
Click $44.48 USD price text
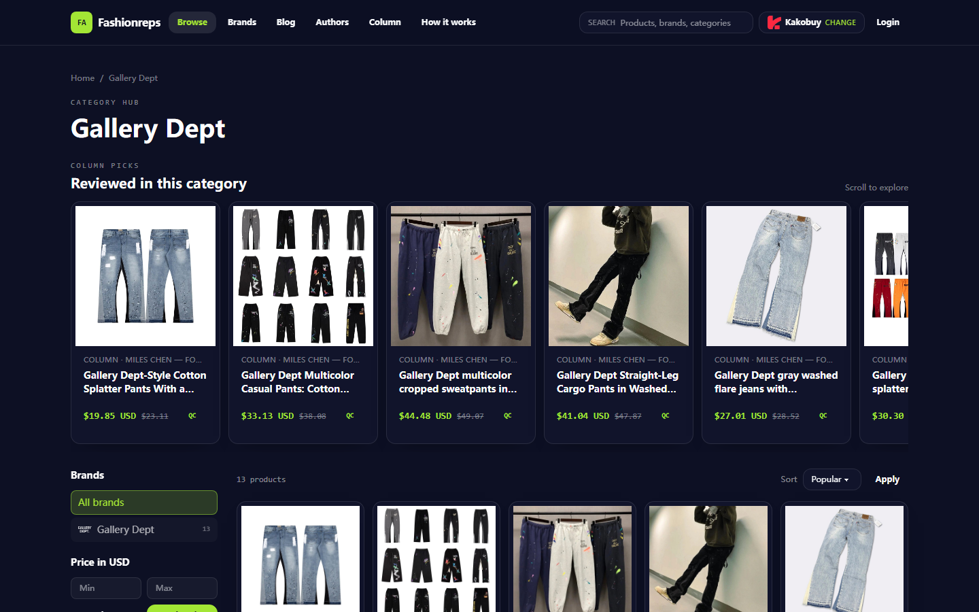click(425, 415)
